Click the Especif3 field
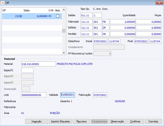This screenshot has width=164, height=126. coord(27,83)
